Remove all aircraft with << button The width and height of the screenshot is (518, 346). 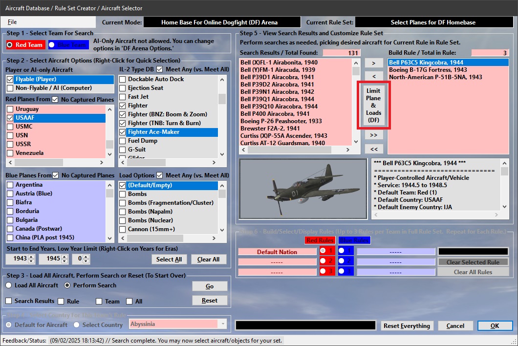(374, 149)
